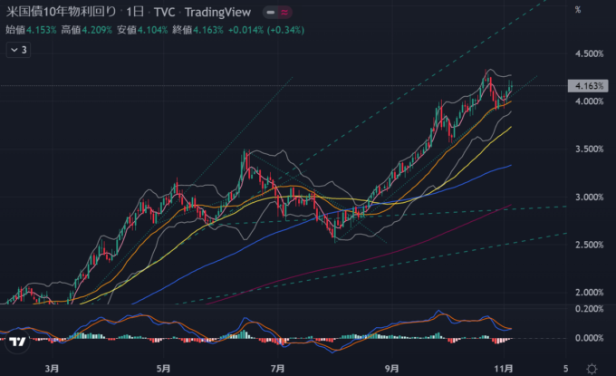
Task: Click the TradingView logo icon
Action: (16, 342)
